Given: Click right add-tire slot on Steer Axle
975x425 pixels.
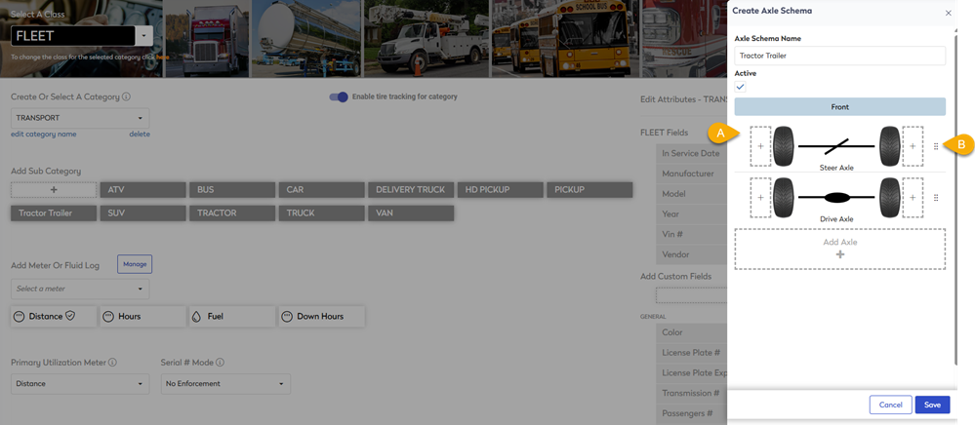Looking at the screenshot, I should 913,145.
